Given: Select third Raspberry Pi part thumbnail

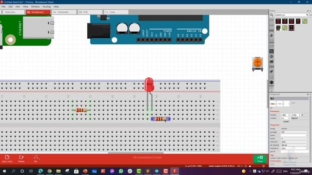Looking at the screenshot, I should [292, 21].
